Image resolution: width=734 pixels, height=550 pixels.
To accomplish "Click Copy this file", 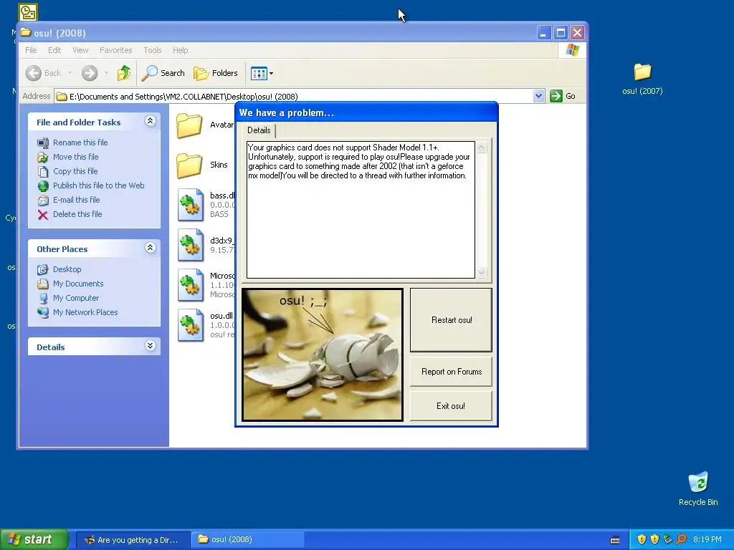I will click(x=75, y=171).
